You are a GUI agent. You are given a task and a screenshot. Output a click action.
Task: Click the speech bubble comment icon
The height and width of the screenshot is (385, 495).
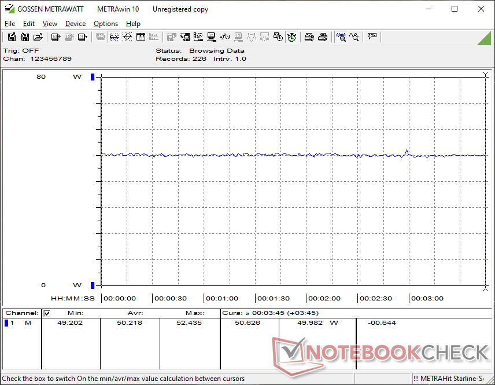pos(372,37)
